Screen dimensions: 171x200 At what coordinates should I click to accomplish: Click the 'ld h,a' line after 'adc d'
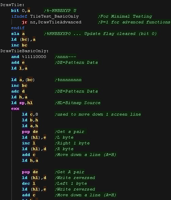point(19,97)
